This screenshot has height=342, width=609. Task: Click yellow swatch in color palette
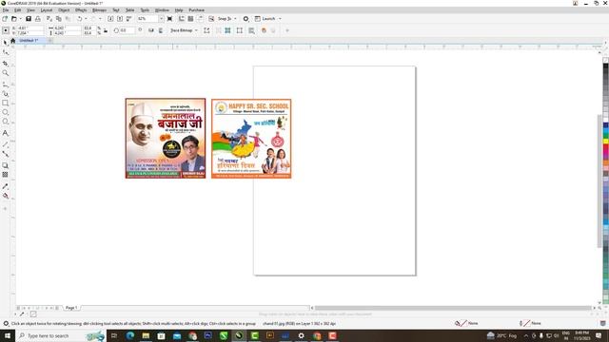pyautogui.click(x=605, y=142)
